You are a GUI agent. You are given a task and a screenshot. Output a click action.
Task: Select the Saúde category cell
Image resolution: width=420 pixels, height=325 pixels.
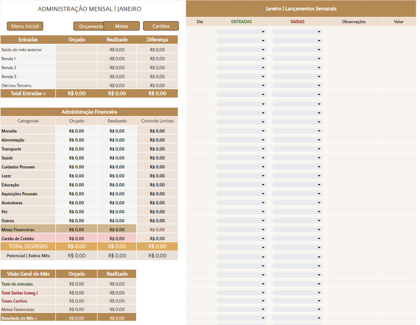[28, 157]
